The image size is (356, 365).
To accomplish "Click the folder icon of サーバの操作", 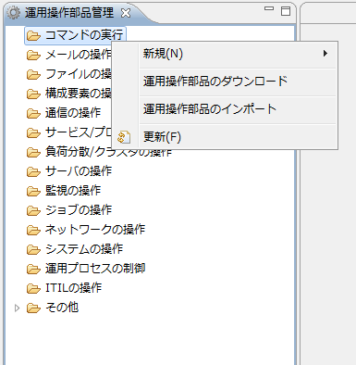I will [33, 172].
